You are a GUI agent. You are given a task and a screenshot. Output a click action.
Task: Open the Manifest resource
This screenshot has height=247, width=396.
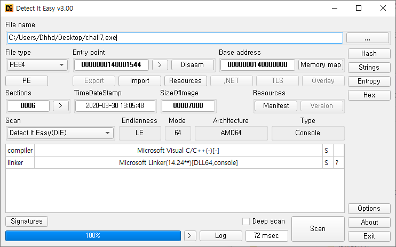click(x=276, y=106)
